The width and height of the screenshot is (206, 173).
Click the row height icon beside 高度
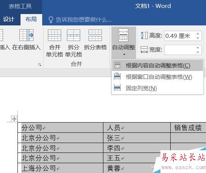tap(144, 36)
